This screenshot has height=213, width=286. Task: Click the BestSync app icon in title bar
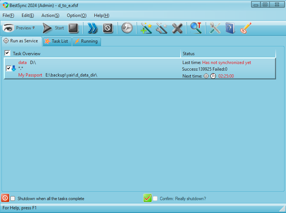[x=5, y=5]
